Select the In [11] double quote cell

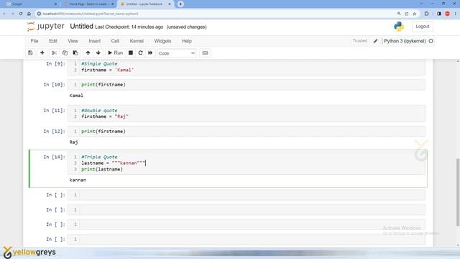point(246,114)
